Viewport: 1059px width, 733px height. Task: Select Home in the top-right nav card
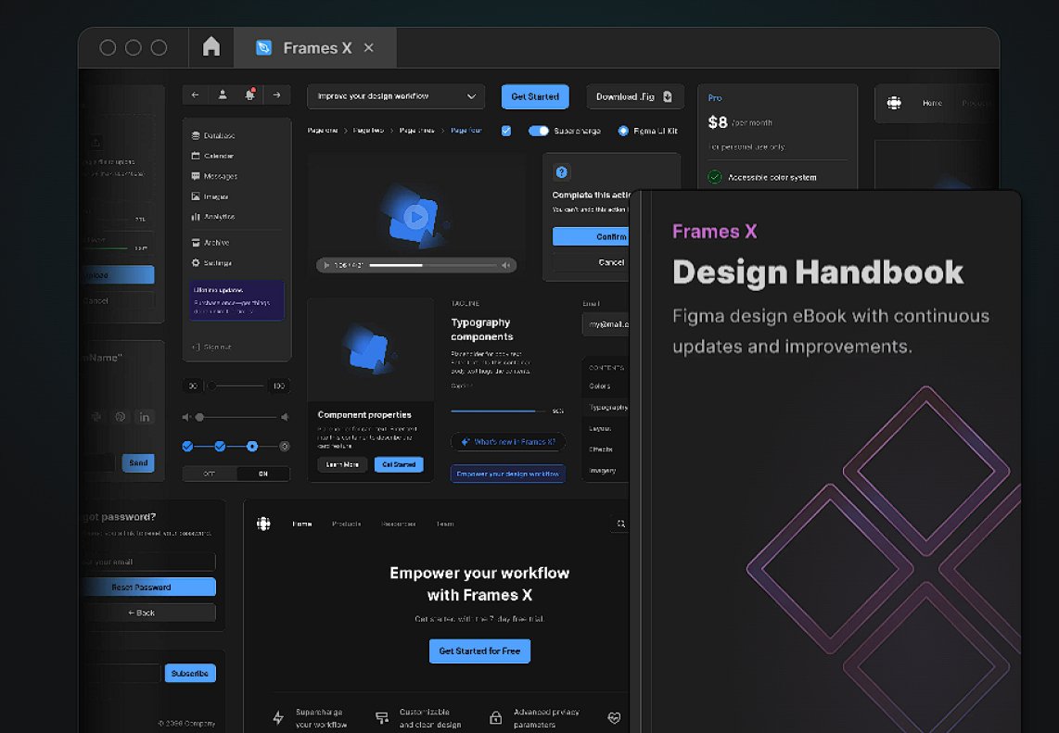932,103
